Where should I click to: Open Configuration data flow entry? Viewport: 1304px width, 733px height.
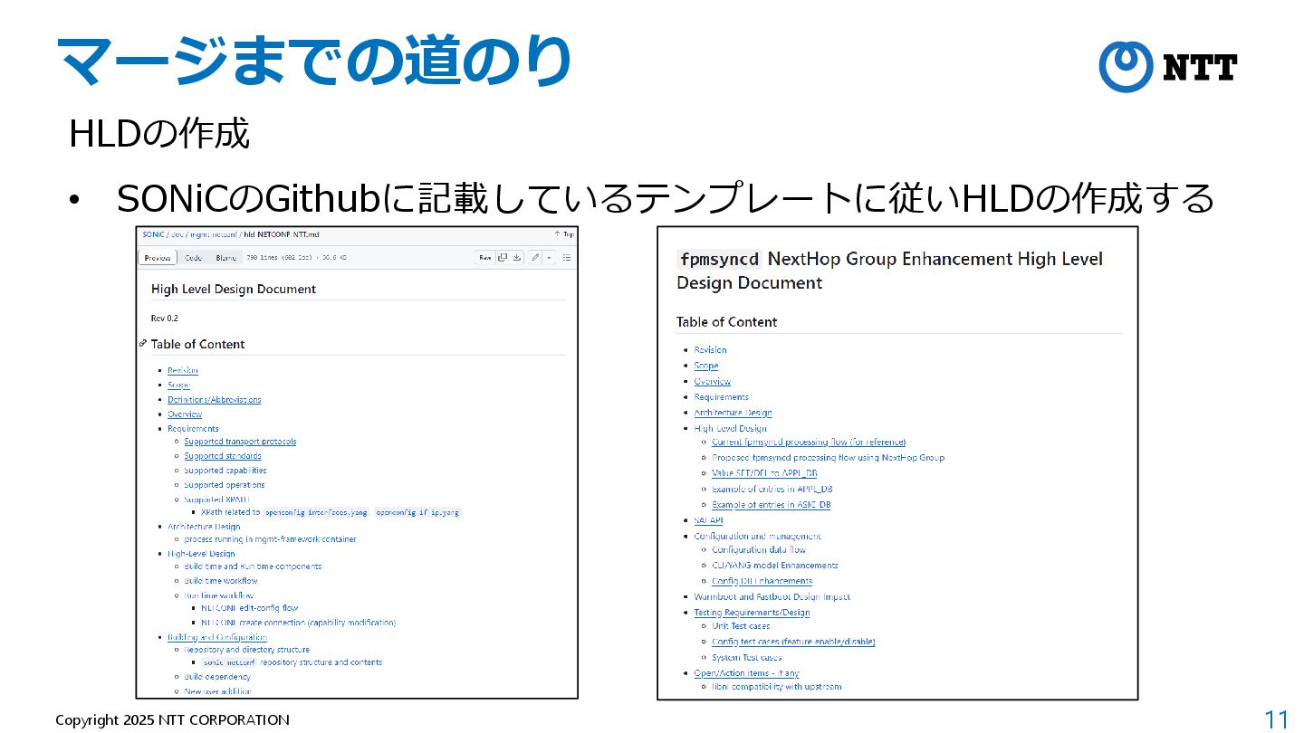pyautogui.click(x=759, y=550)
